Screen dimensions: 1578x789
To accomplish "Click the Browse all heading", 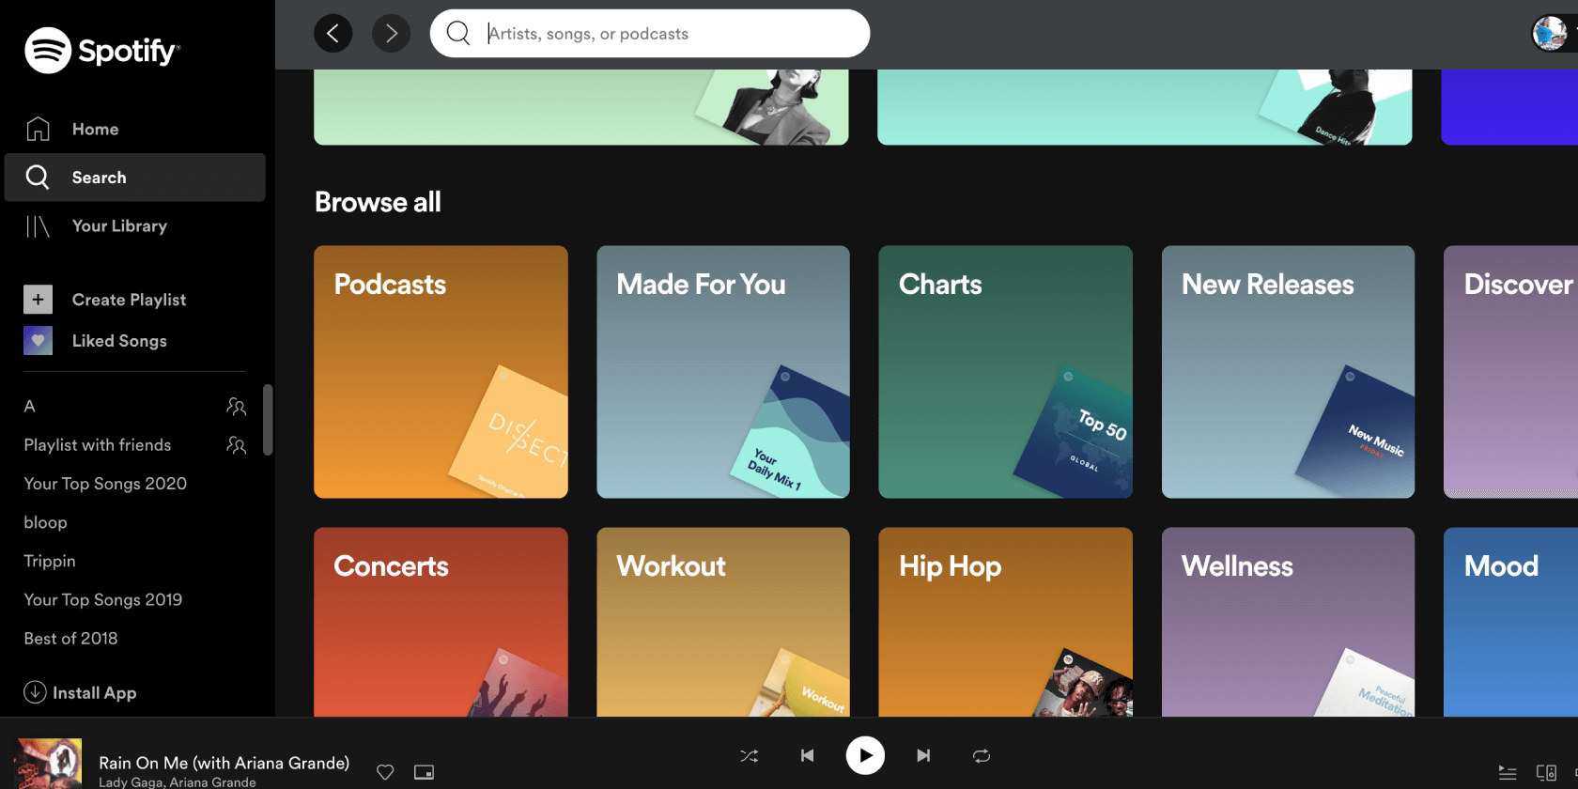I will coord(378,202).
